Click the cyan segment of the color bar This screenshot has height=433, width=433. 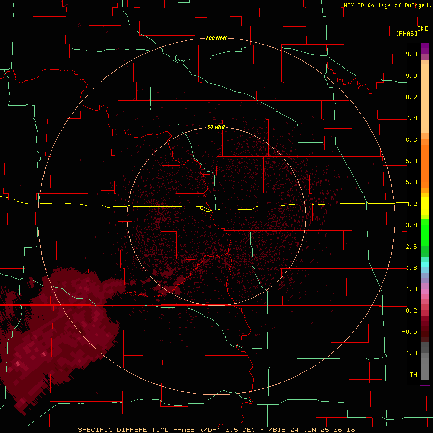tap(425, 265)
